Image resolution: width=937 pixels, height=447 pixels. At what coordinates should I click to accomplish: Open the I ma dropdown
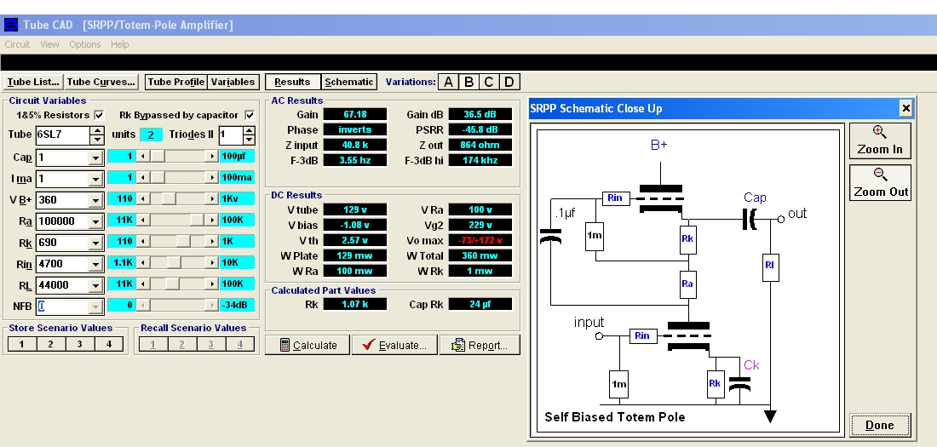95,179
